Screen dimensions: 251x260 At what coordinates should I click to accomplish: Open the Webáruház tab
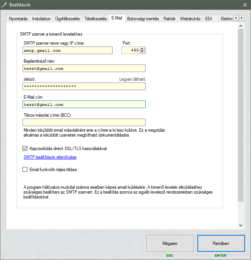pyautogui.click(x=190, y=19)
